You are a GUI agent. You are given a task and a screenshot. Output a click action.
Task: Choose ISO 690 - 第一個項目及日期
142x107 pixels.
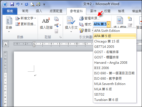pos(115,73)
